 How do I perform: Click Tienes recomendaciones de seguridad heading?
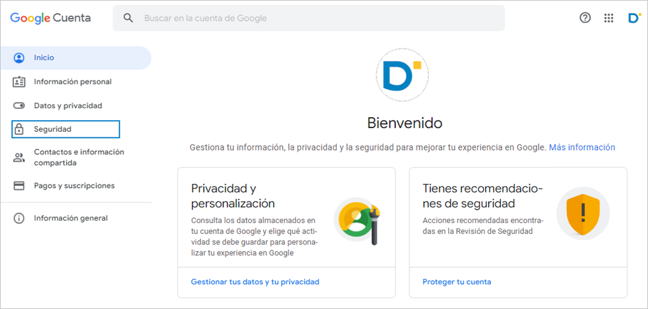pos(482,196)
